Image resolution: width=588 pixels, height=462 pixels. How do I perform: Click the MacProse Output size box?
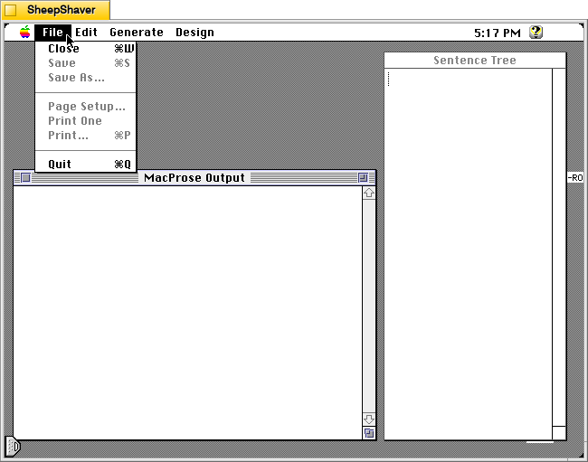[369, 433]
